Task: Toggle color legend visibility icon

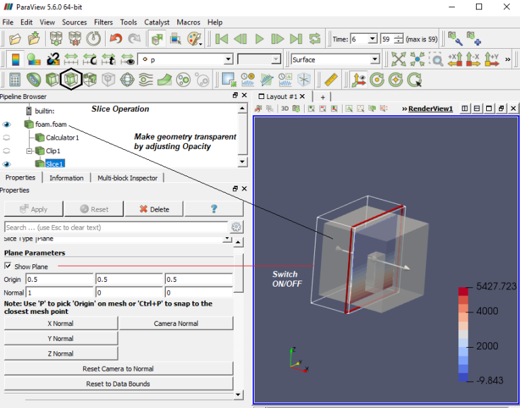Action: click(x=16, y=60)
